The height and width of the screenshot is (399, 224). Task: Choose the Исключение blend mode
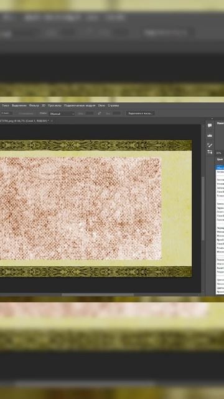point(220,264)
